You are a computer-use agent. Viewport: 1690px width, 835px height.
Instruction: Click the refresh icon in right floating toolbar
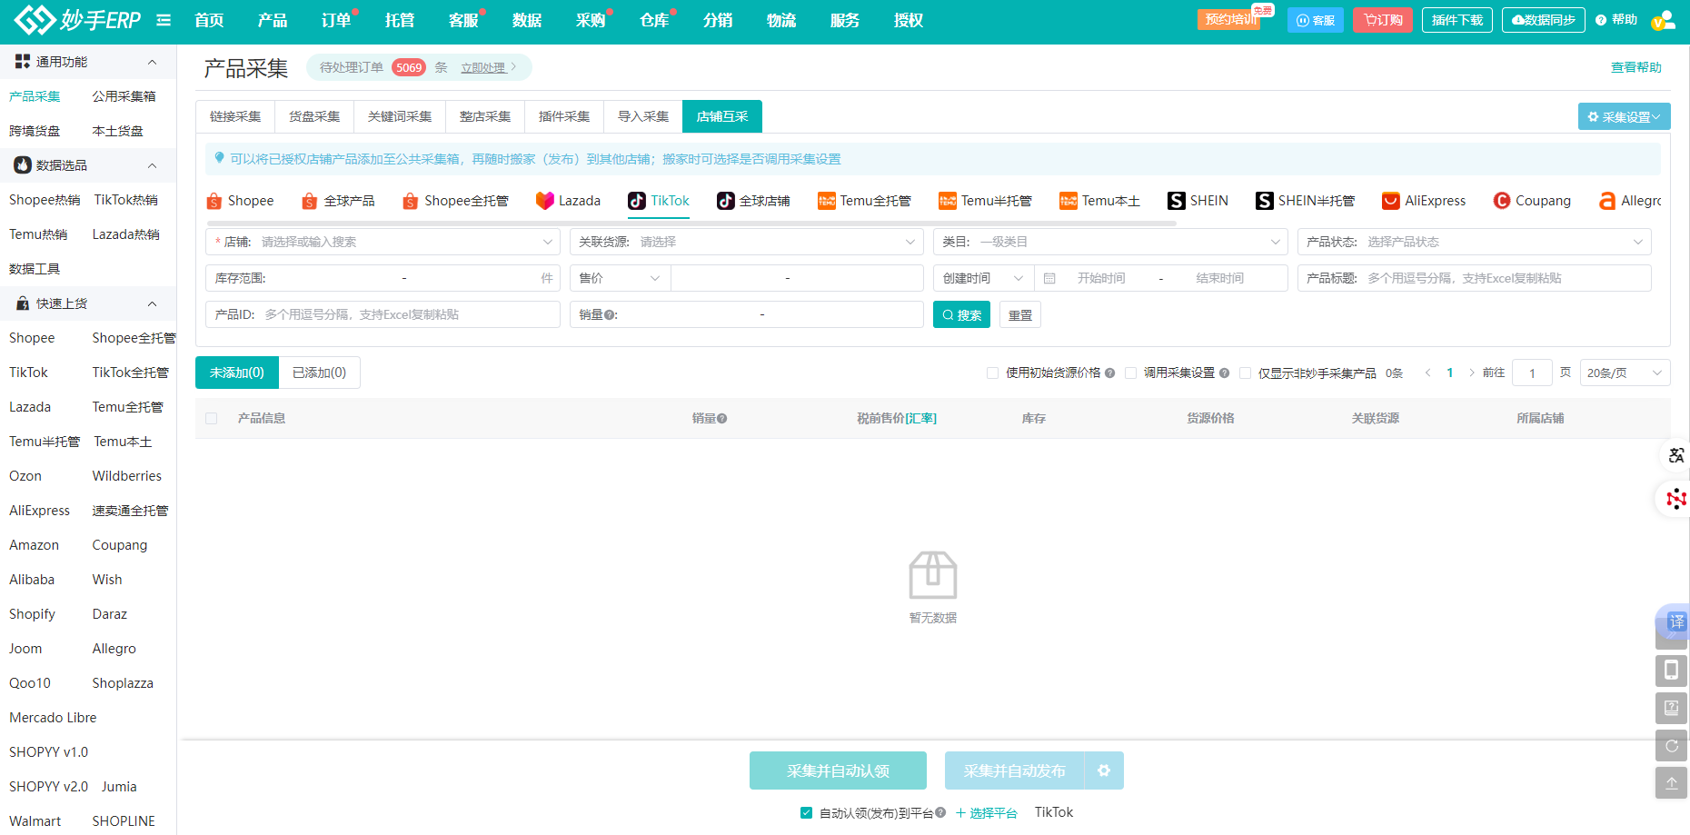[1671, 746]
